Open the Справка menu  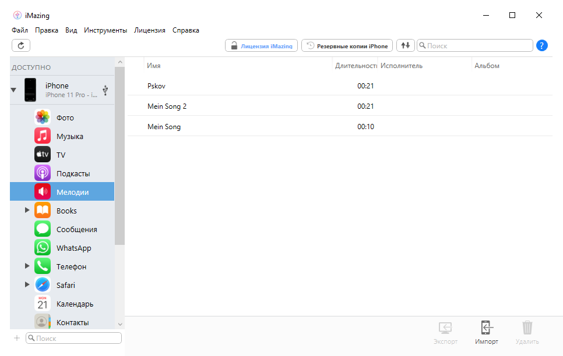(x=186, y=30)
